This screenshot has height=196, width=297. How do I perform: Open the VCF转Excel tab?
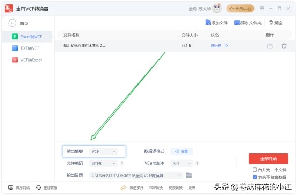pyautogui.click(x=27, y=60)
